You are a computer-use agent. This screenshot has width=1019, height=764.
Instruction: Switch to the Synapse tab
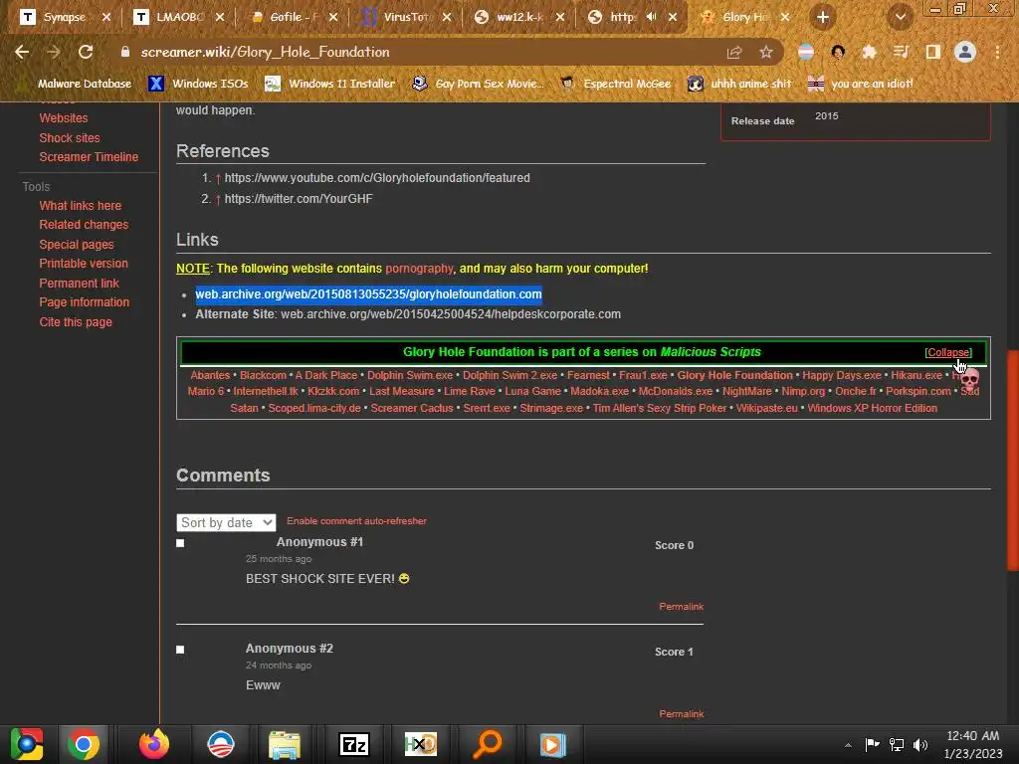64,17
